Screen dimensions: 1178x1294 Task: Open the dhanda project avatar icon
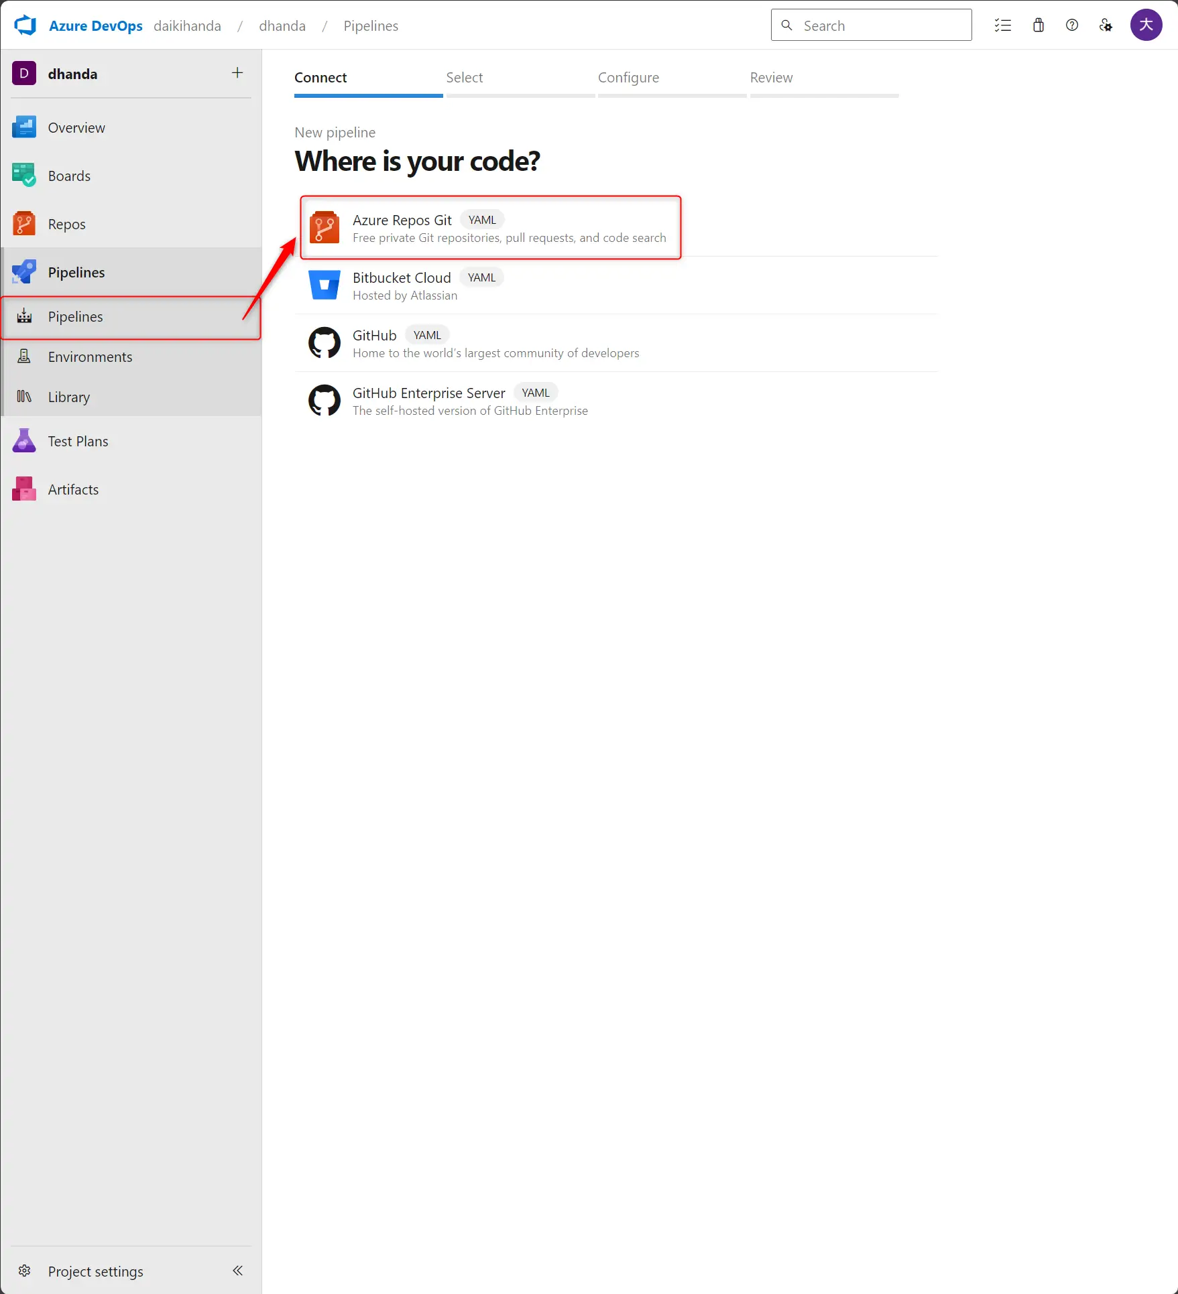(24, 74)
